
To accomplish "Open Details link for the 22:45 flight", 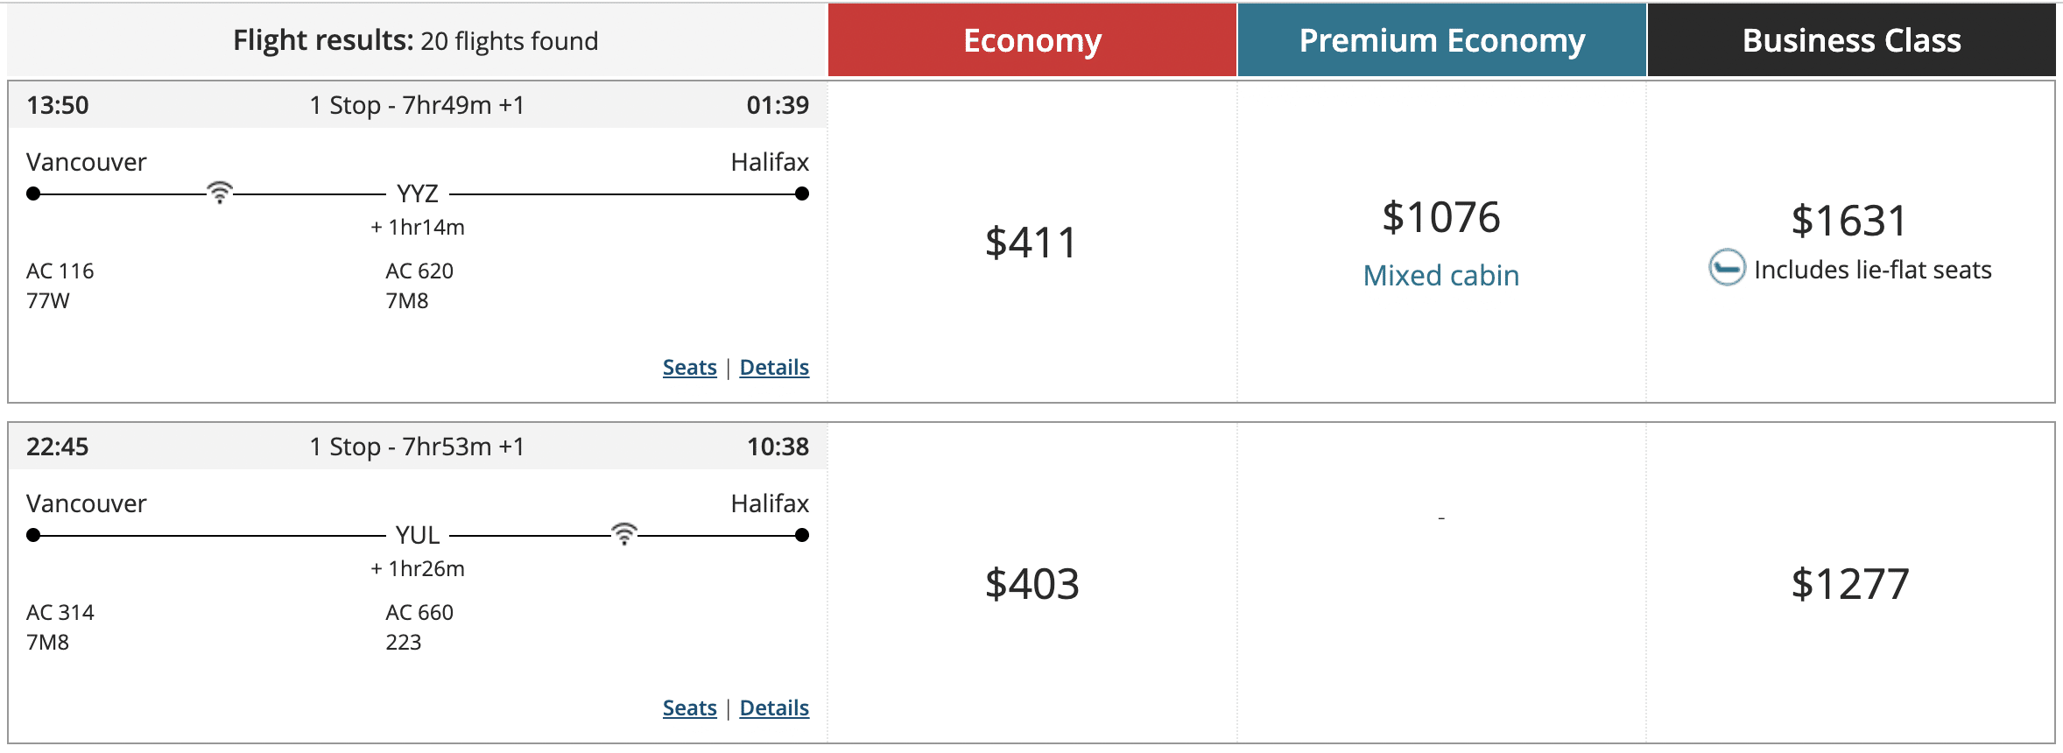I will click(774, 708).
